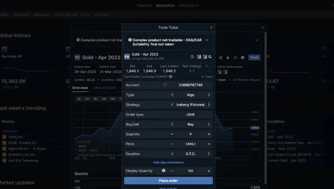Expand the warning chevron in the background overview panel

pos(257,40)
